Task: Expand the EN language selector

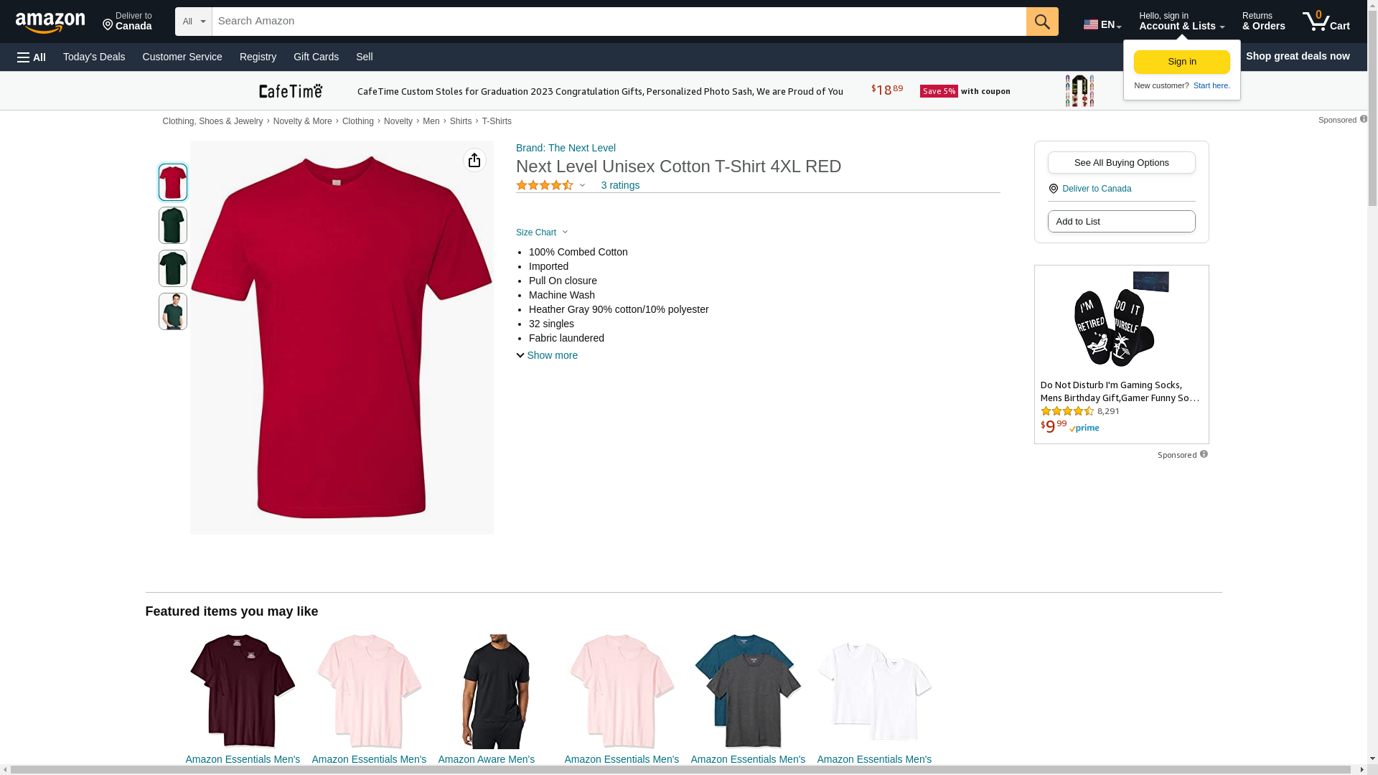Action: [x=1102, y=24]
